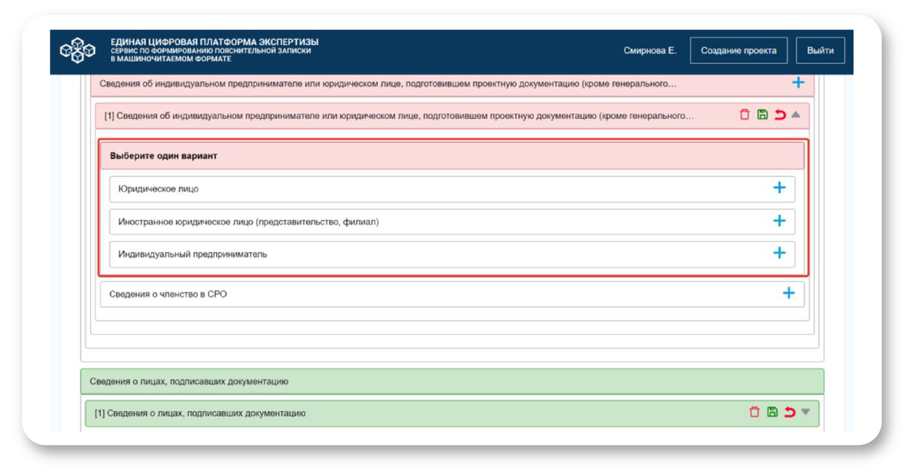Click the 'Сведения о членстве в СРО' row
This screenshot has height=466, width=904.
coord(452,294)
